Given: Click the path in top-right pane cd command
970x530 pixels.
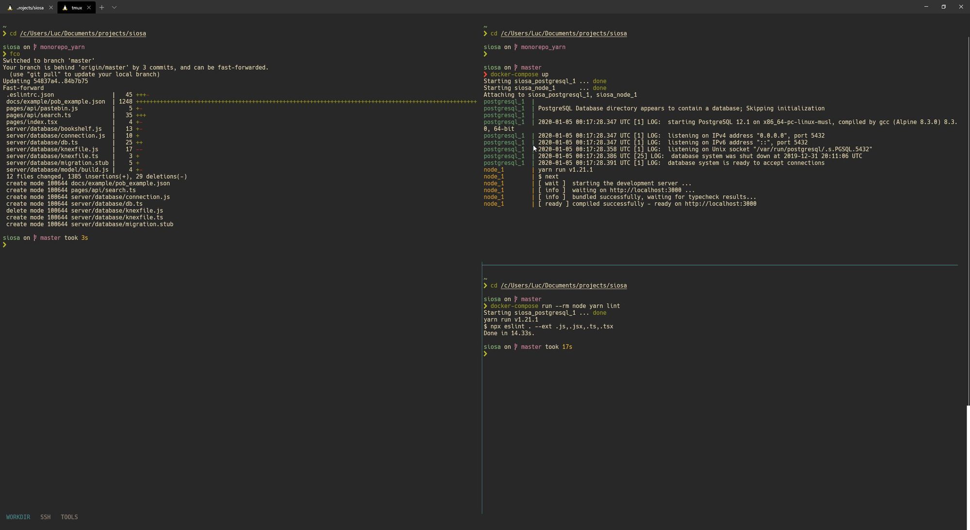Looking at the screenshot, I should click(x=564, y=33).
